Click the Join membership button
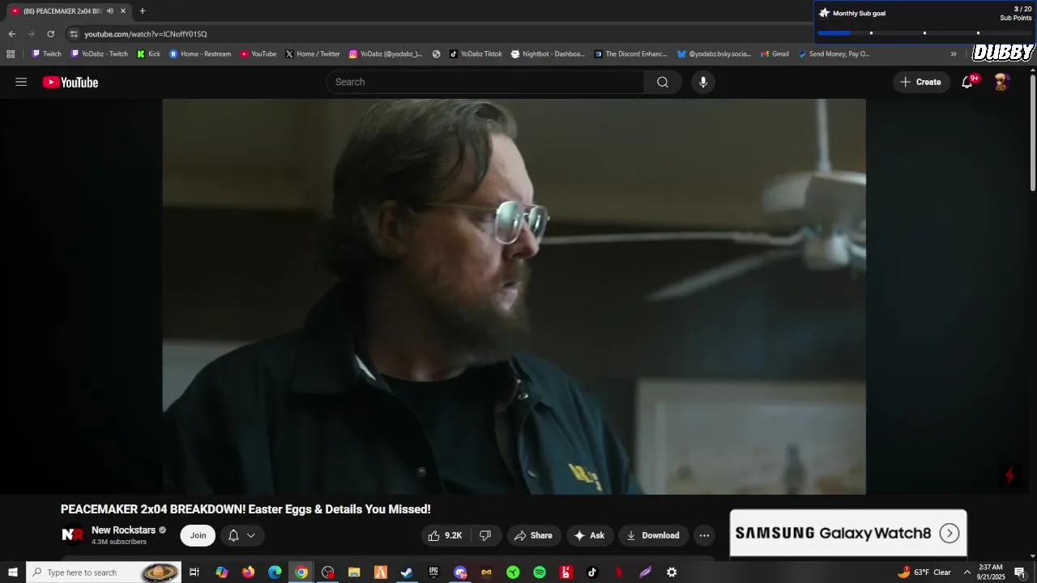Viewport: 1037px width, 583px height. (198, 535)
